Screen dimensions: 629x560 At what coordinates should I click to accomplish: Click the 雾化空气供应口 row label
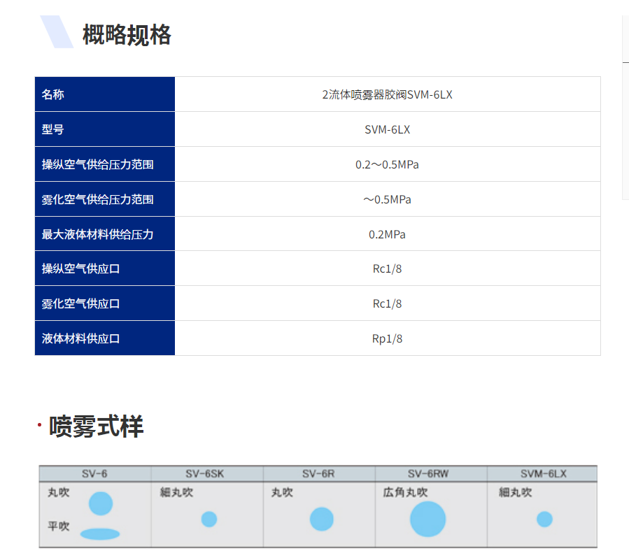point(81,304)
